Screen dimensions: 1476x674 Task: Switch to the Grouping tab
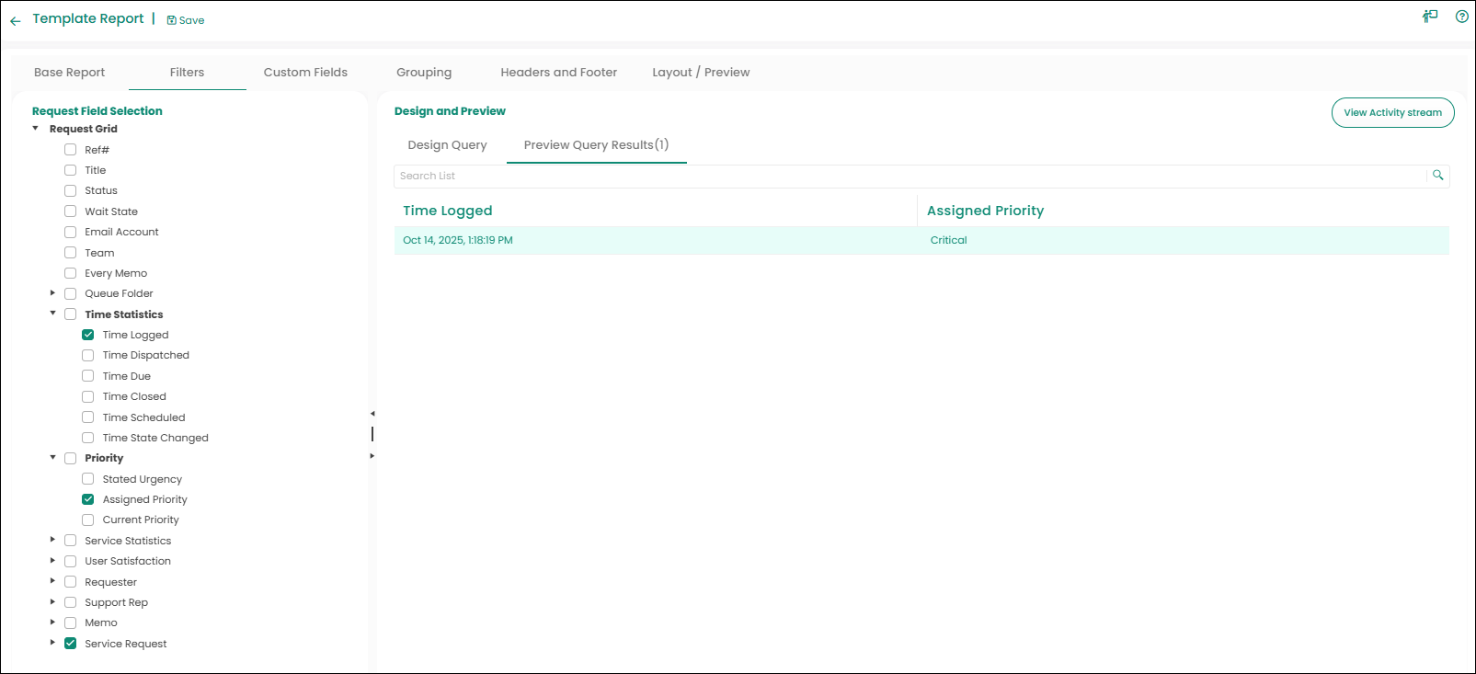coord(423,73)
